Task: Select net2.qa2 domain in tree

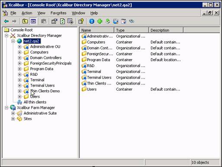Action: click(x=32, y=41)
